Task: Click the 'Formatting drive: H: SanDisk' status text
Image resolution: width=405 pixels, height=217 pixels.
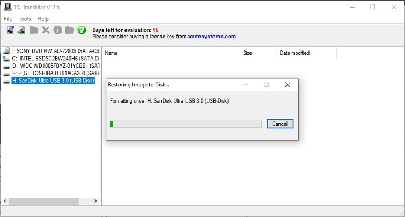Action: (170, 101)
